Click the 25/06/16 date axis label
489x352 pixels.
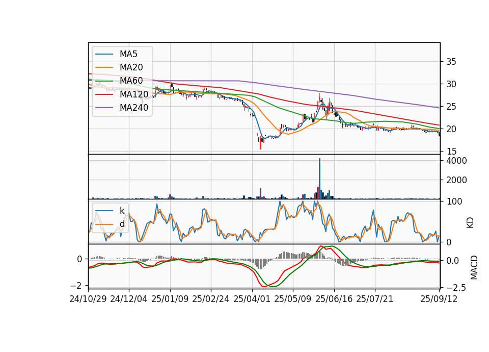point(334,299)
